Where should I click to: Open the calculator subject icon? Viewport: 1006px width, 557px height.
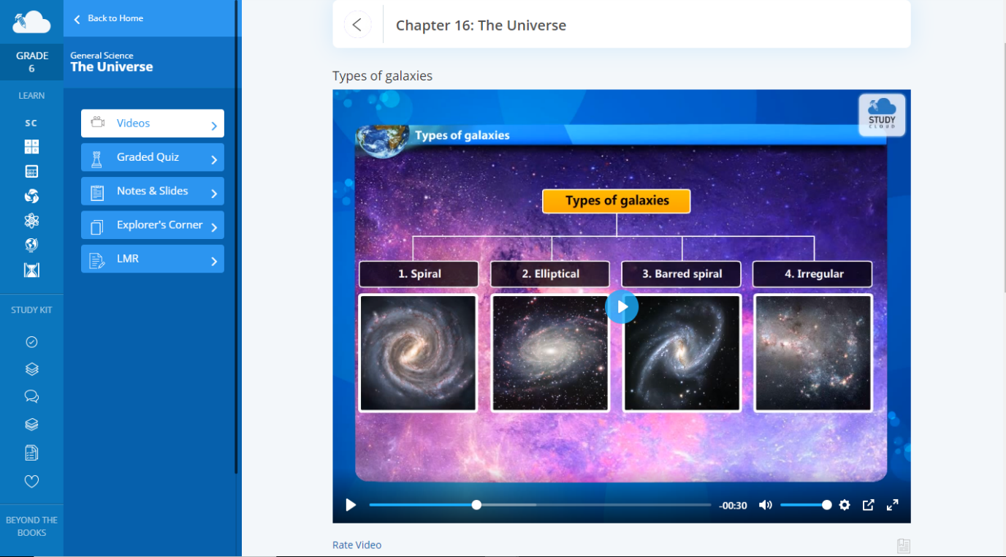click(x=31, y=172)
